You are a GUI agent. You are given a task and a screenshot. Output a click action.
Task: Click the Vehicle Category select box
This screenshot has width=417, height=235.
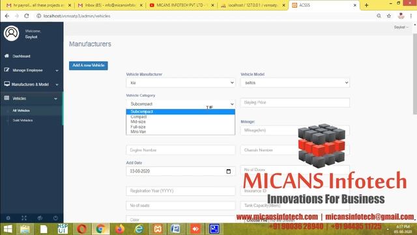pyautogui.click(x=180, y=104)
